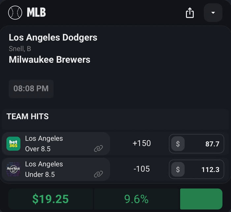Open link icon for Under 8.5 bet
The width and height of the screenshot is (231, 212).
[98, 174]
